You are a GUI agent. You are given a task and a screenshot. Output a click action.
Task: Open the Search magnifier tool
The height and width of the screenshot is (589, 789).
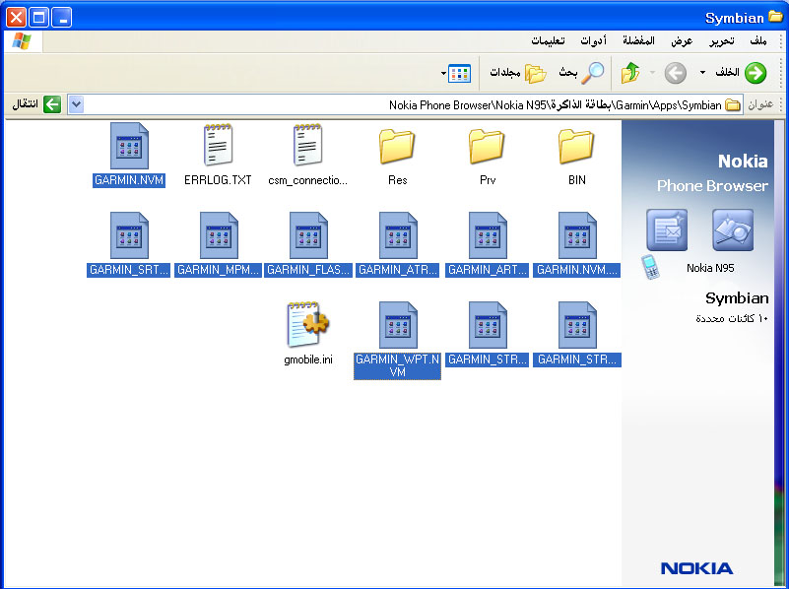pos(592,73)
